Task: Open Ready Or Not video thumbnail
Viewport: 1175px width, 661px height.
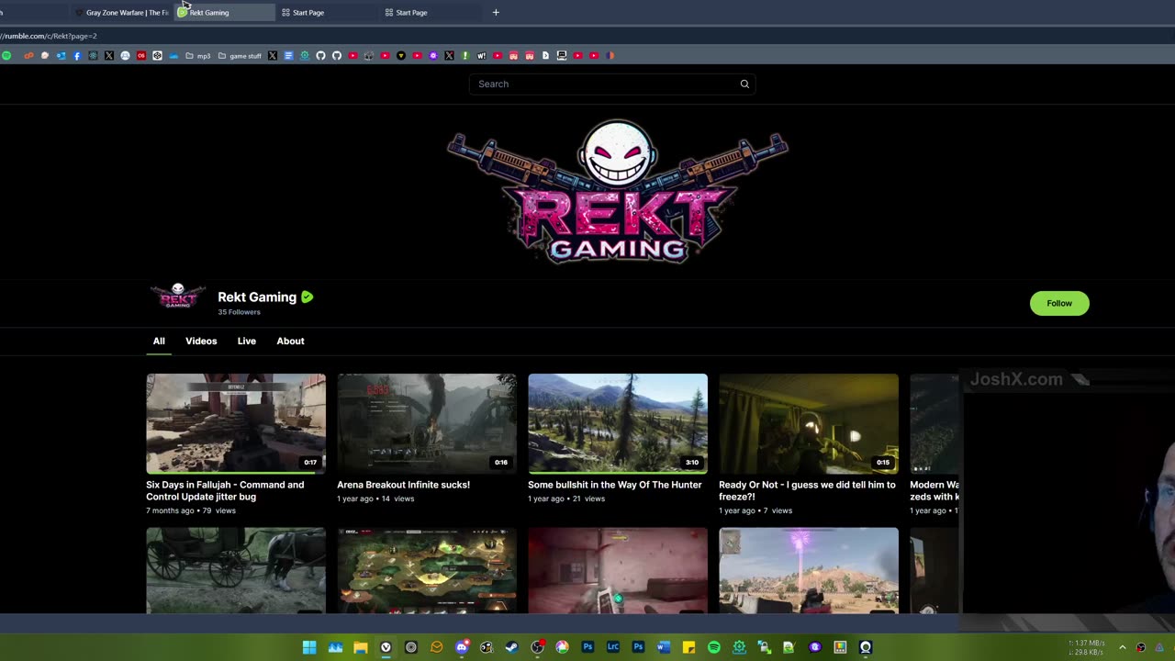Action: click(x=809, y=423)
